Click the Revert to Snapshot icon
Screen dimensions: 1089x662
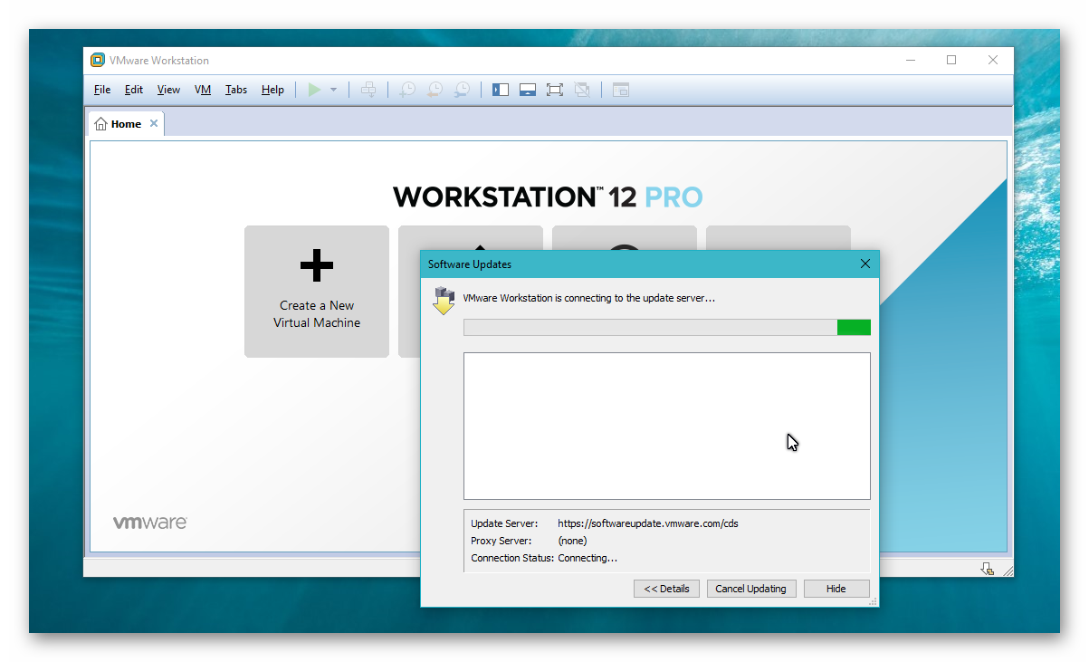tap(435, 90)
